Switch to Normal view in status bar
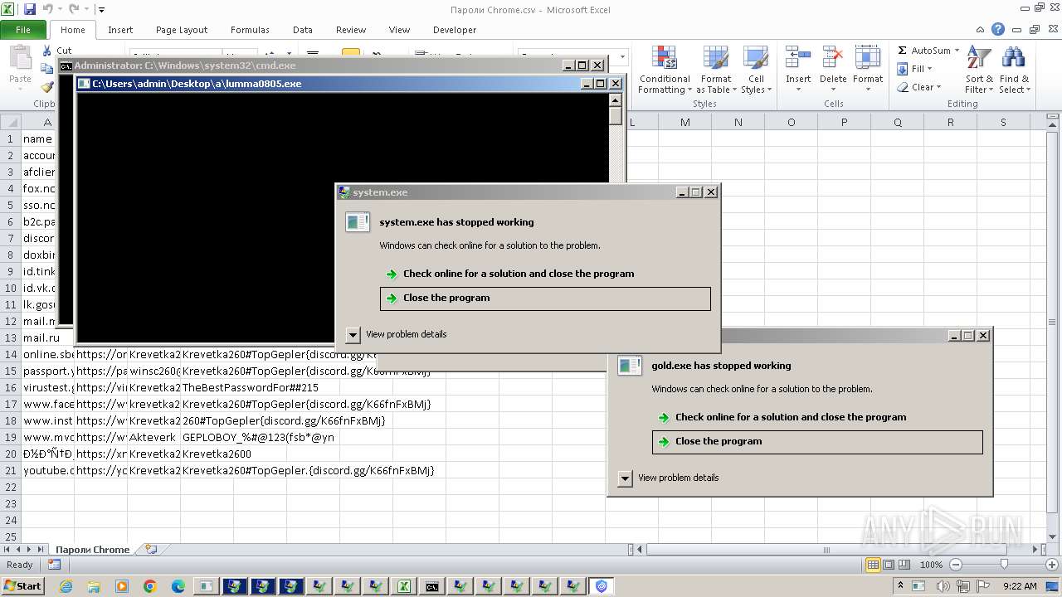The width and height of the screenshot is (1062, 597). point(873,565)
